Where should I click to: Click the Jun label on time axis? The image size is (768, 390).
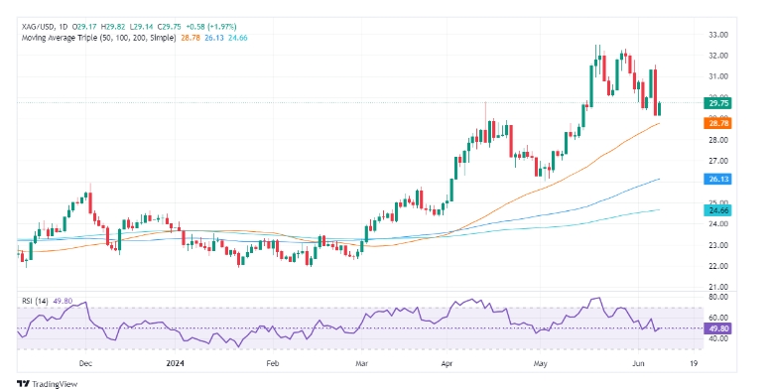click(x=639, y=364)
